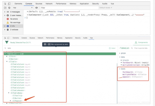Screen dimensions: 155x106
Task: Show 'No warnings' filter in console sidebar
Action: (16, 22)
